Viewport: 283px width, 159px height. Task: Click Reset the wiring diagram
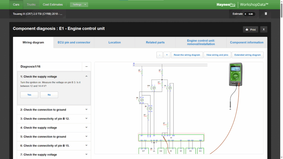tap(187, 55)
